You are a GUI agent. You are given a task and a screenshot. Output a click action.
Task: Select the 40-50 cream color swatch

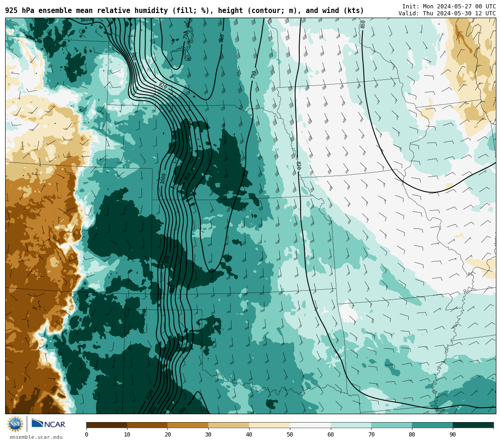pyautogui.click(x=270, y=425)
